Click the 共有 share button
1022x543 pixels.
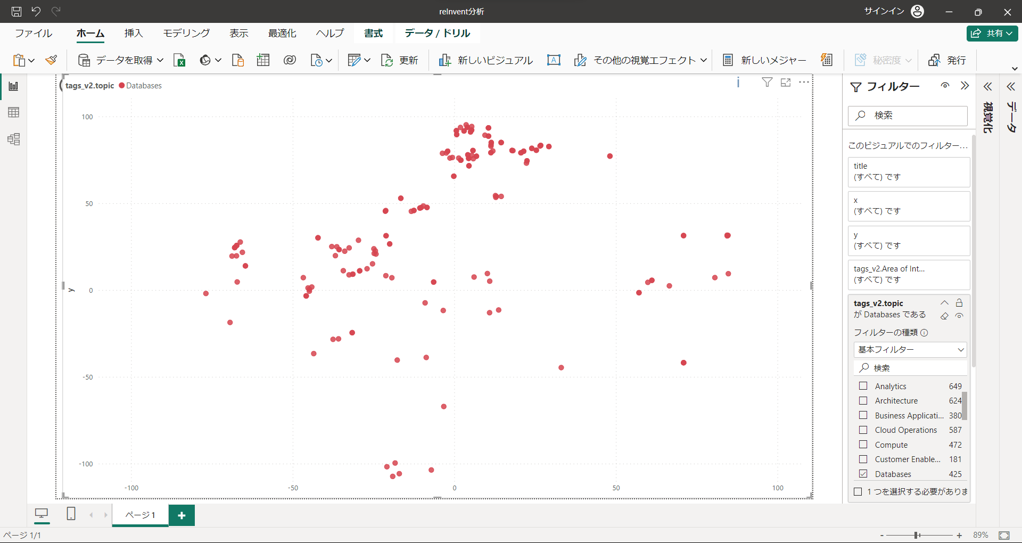992,33
